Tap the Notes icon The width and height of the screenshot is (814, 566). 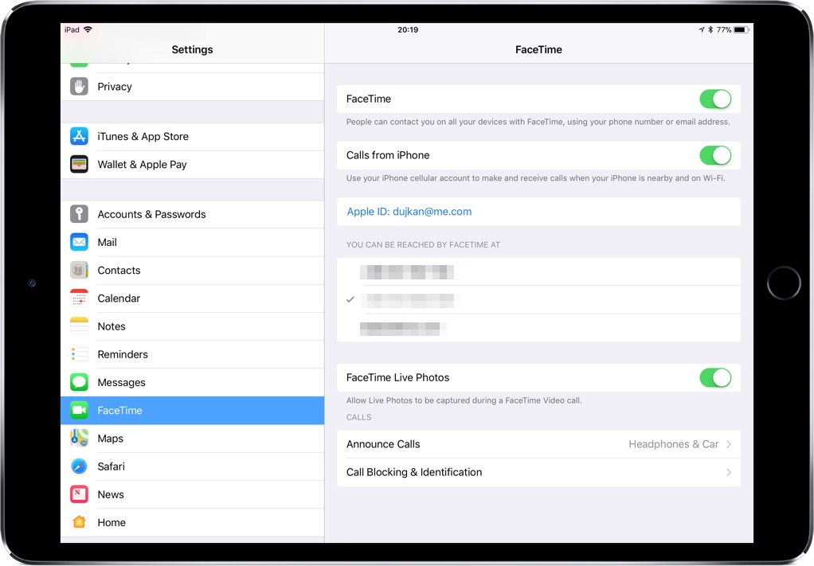click(x=79, y=326)
